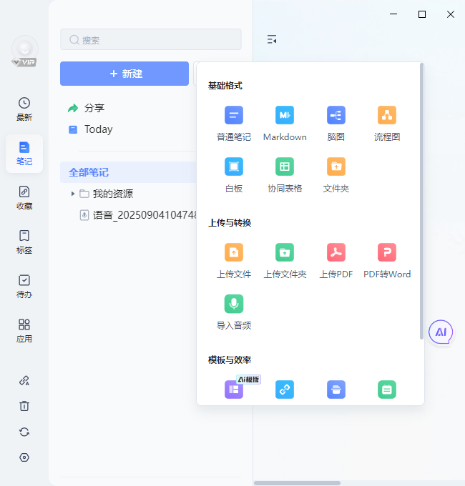Viewport: 465px width, 486px height.
Task: Click the 基础格式 section heading
Action: tap(225, 86)
